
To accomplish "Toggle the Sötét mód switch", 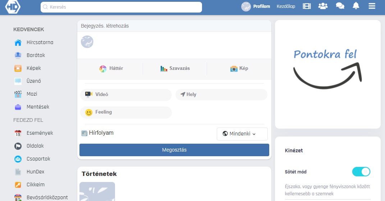I will [x=361, y=172].
